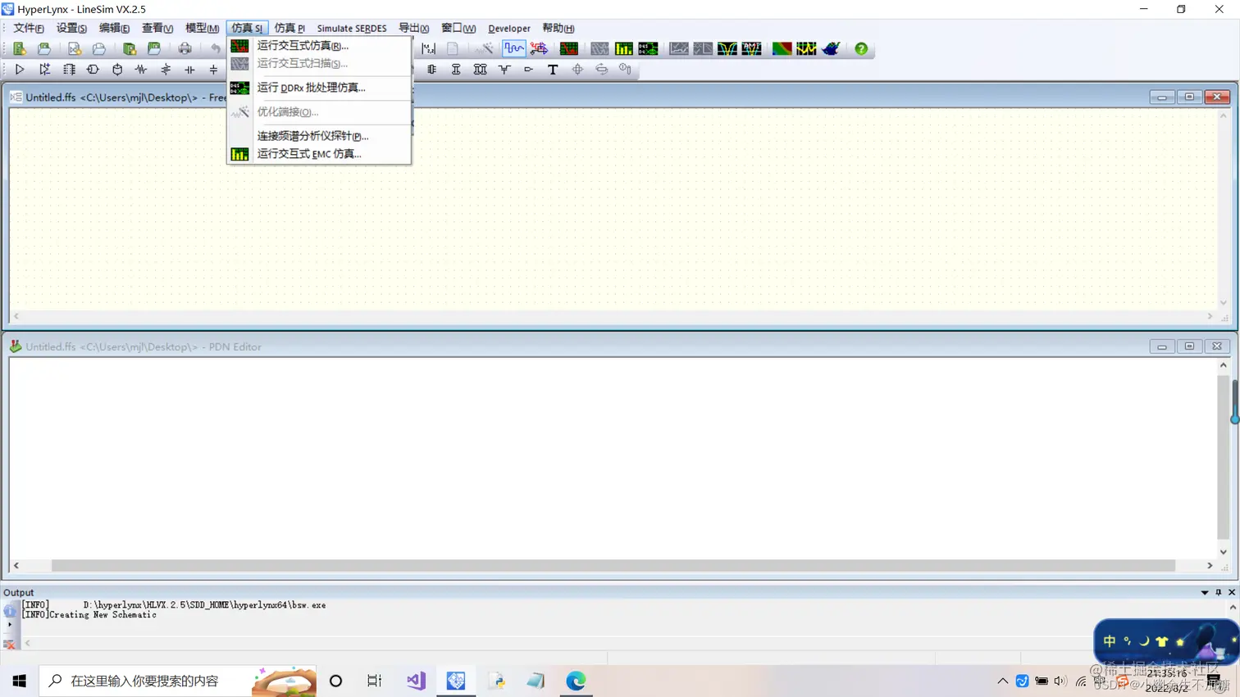Screen dimensions: 1240x697
Task: Select the diode component tool in toolbar
Action: (x=44, y=70)
